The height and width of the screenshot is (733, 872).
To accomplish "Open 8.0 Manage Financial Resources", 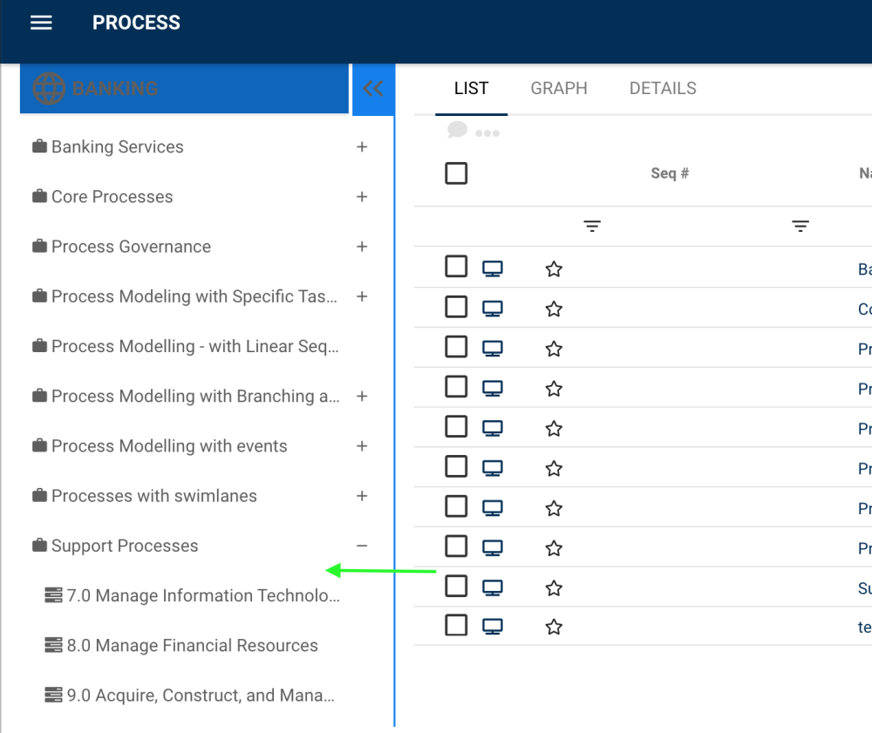I will pos(192,646).
